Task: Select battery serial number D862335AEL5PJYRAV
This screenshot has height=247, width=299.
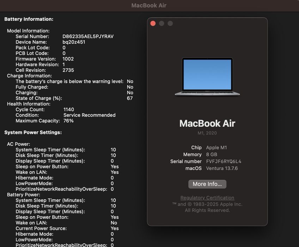Action: [88, 36]
